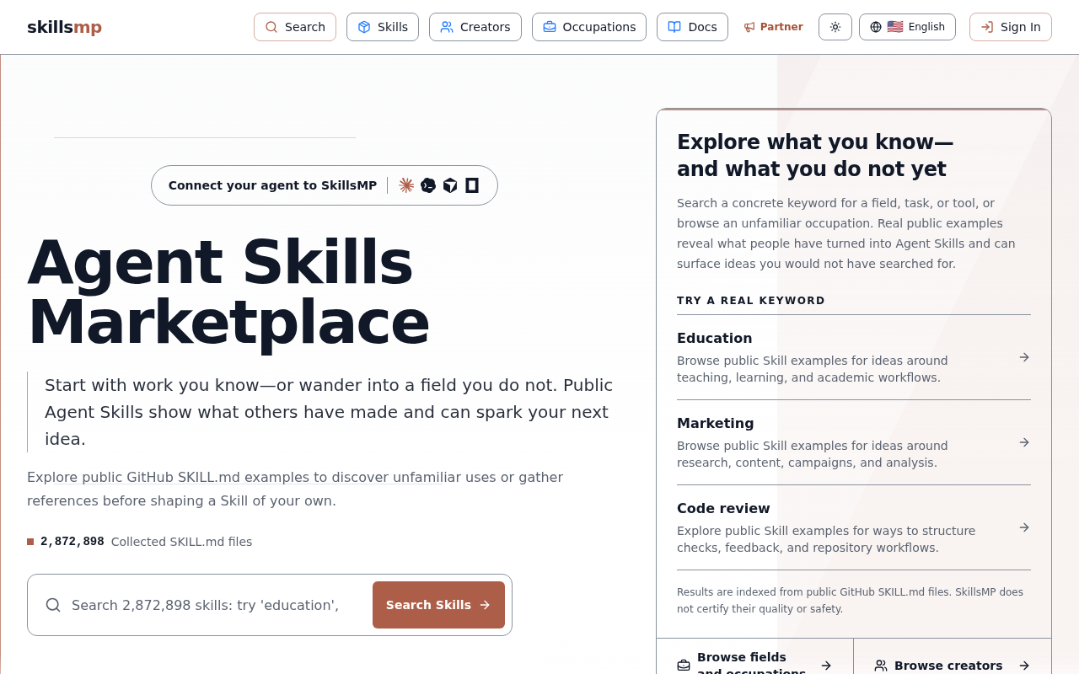Open the Occupations nav item
The width and height of the screenshot is (1079, 674).
tap(589, 27)
